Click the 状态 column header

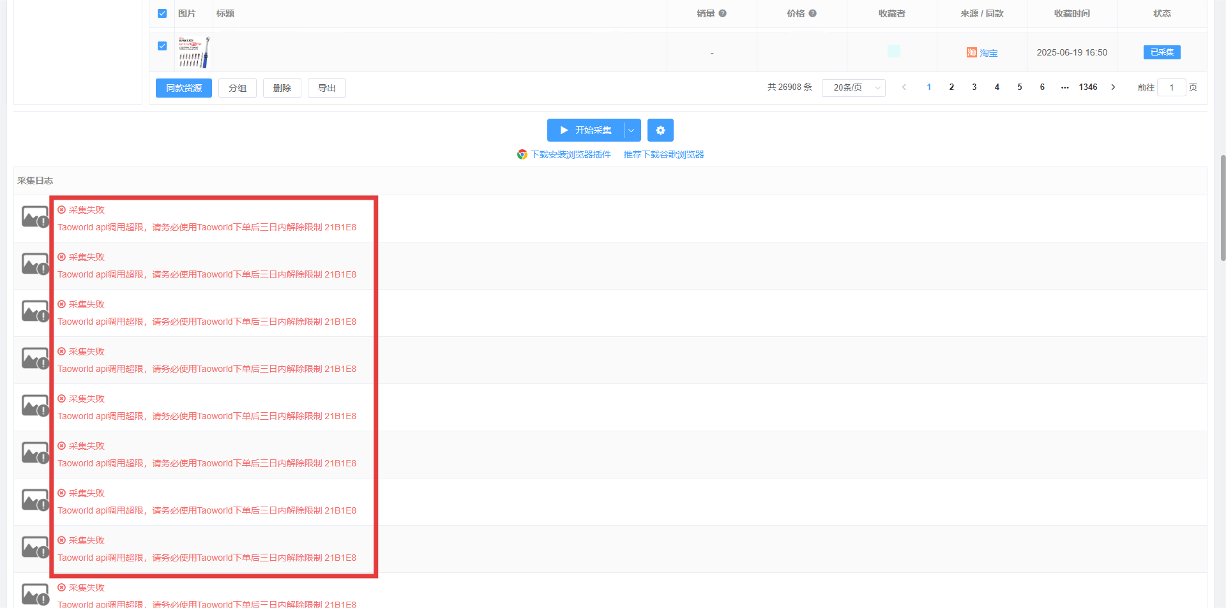tap(1162, 13)
